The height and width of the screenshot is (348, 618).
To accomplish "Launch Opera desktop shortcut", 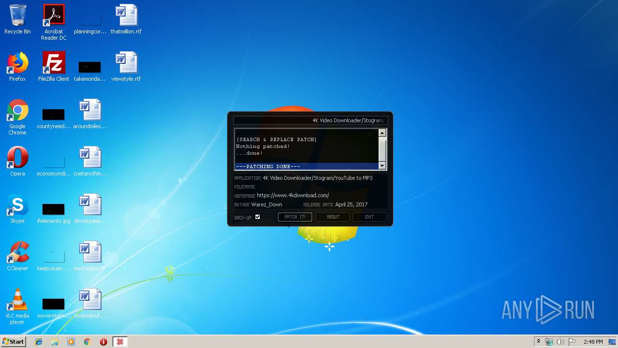I will pyautogui.click(x=17, y=161).
